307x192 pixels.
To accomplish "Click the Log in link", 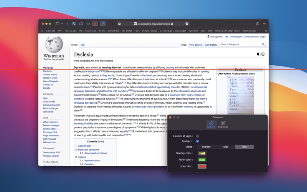I will coord(263,36).
